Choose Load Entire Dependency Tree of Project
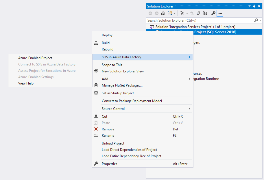This screenshot has height=180, width=264. click(142, 156)
